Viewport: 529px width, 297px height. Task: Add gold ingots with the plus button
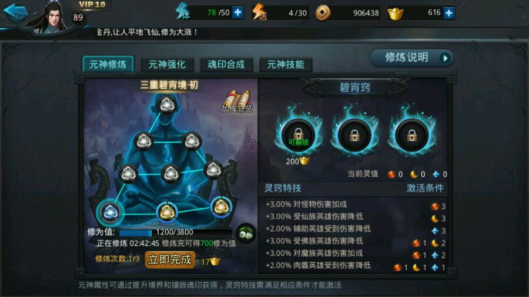point(448,13)
